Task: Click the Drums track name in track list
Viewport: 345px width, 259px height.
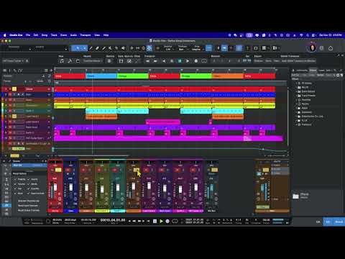Action: coord(29,89)
